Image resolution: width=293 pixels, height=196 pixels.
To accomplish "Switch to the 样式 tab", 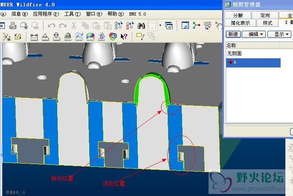I will [267, 23].
